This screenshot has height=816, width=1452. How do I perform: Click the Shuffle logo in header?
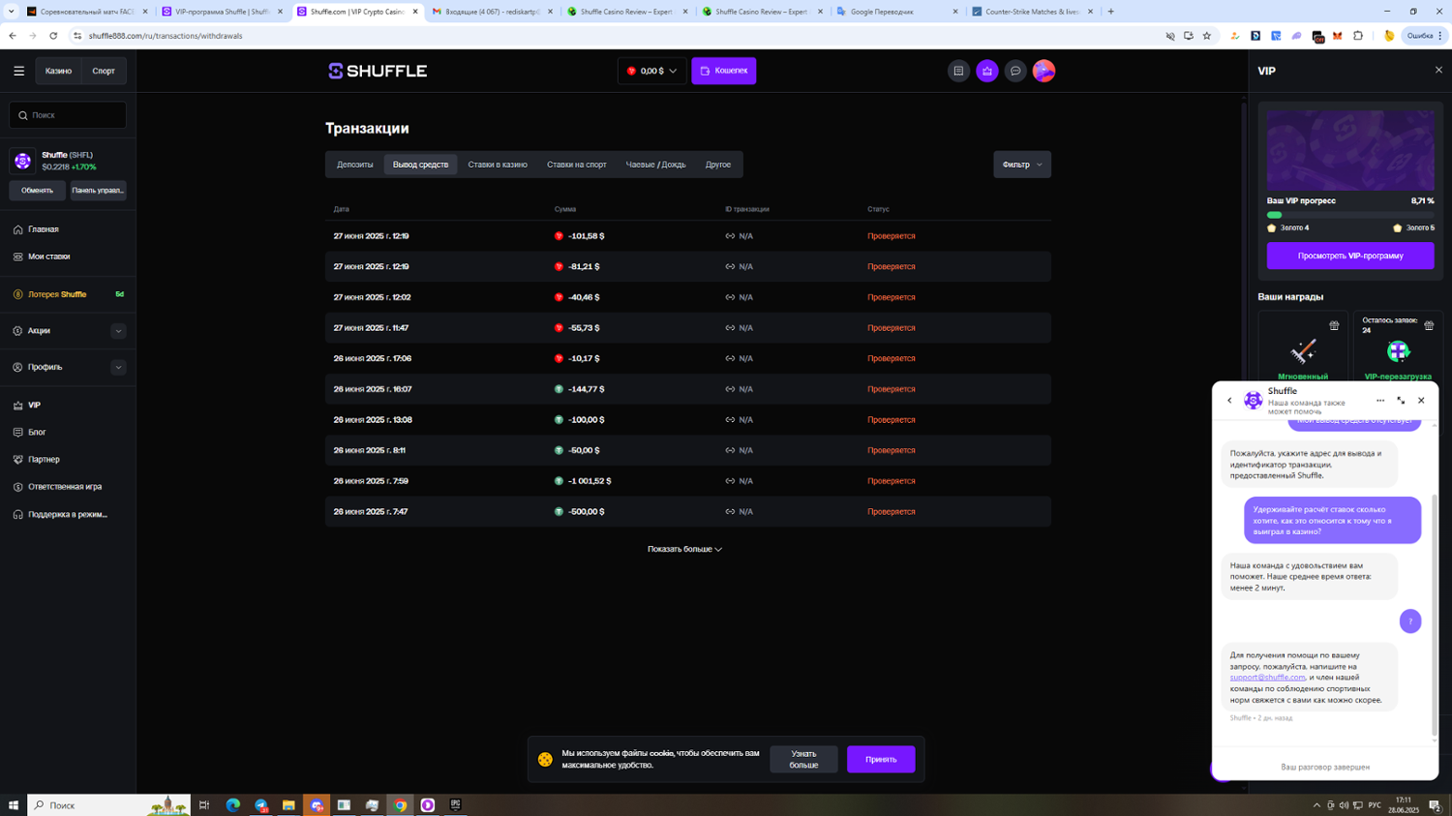click(x=378, y=71)
